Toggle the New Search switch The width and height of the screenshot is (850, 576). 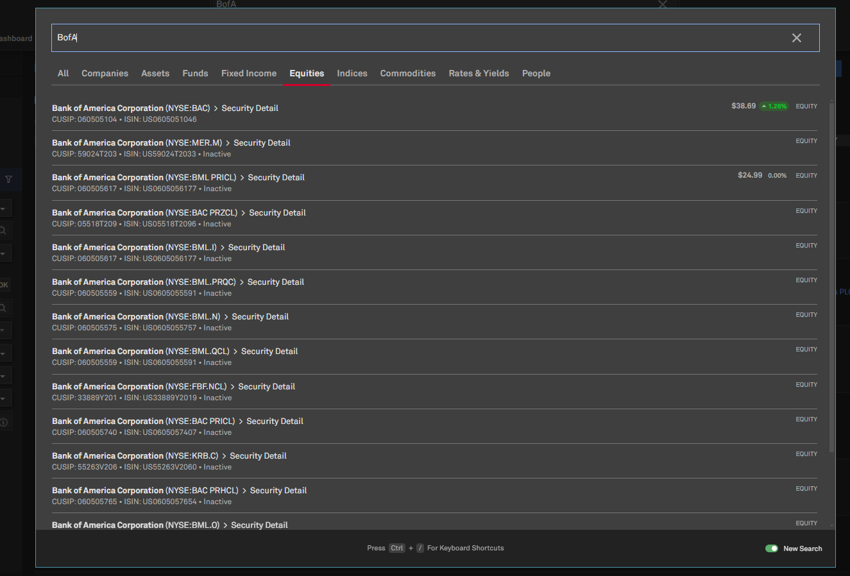coord(772,548)
